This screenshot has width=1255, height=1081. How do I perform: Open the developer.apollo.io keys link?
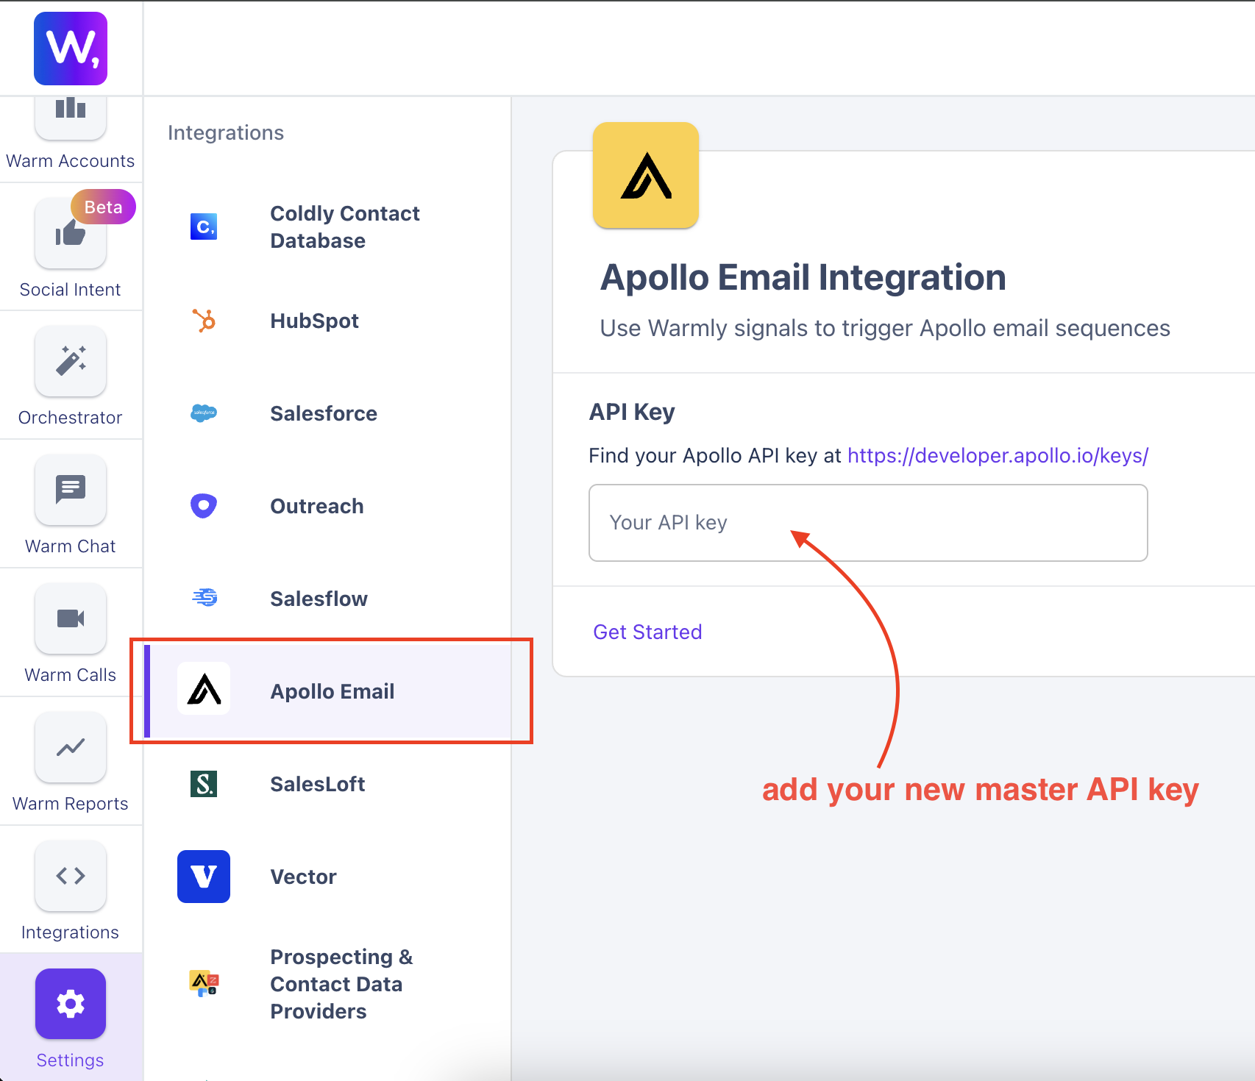point(998,456)
